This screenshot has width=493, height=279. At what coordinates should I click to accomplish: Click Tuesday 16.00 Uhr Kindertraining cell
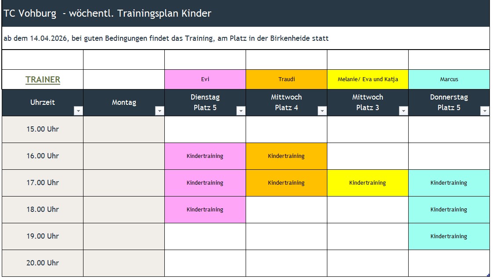(x=205, y=156)
